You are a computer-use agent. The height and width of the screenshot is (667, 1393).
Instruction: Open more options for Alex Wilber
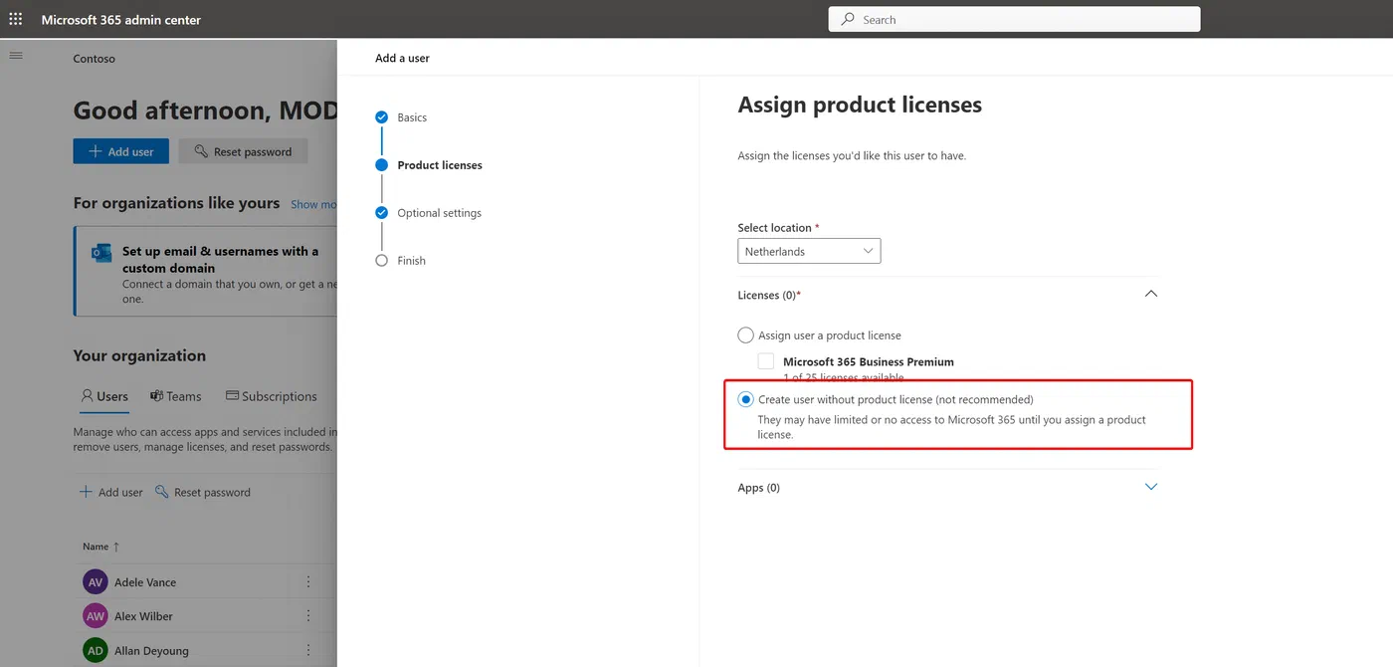308,616
